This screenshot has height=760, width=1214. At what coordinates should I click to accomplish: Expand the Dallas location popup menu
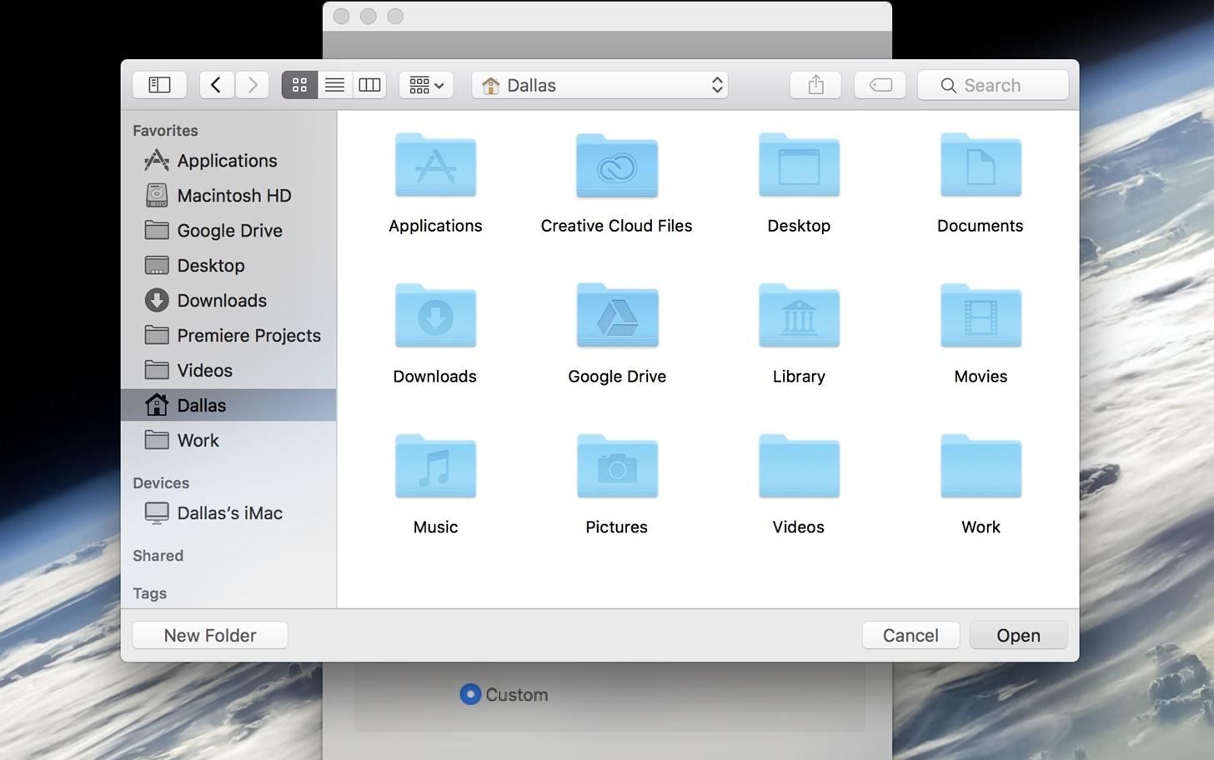click(x=715, y=84)
